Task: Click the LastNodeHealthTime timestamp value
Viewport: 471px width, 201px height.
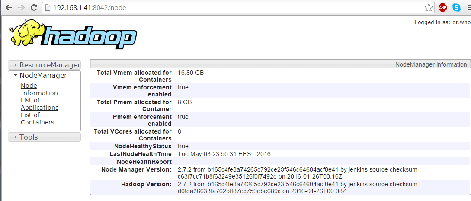Action: coord(224,154)
